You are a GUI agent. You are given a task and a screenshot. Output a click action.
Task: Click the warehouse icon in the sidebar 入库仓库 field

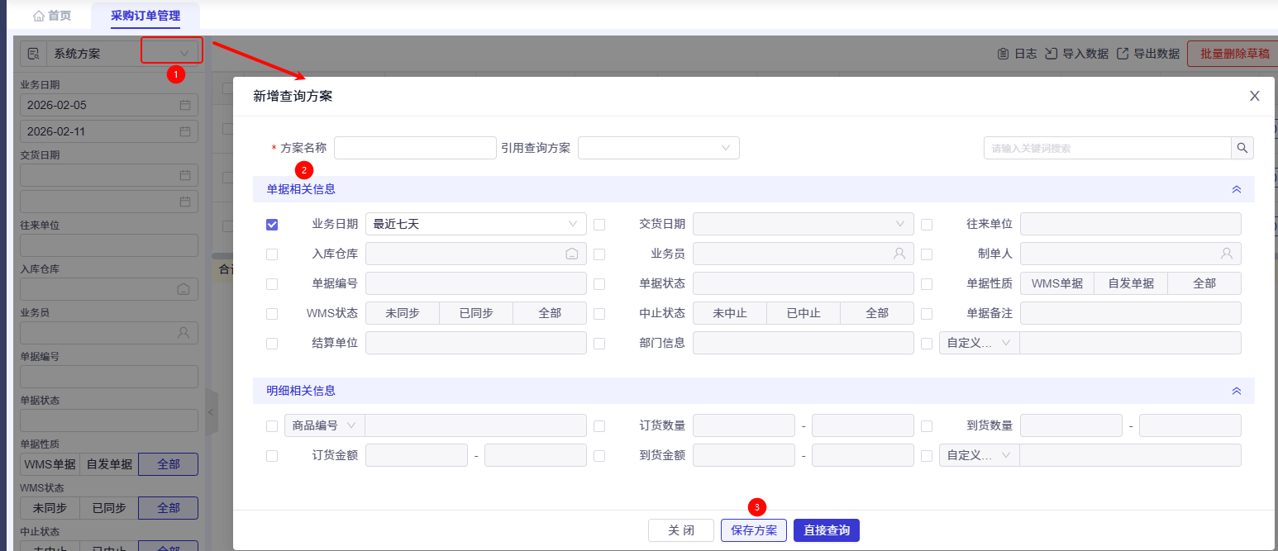(x=184, y=289)
